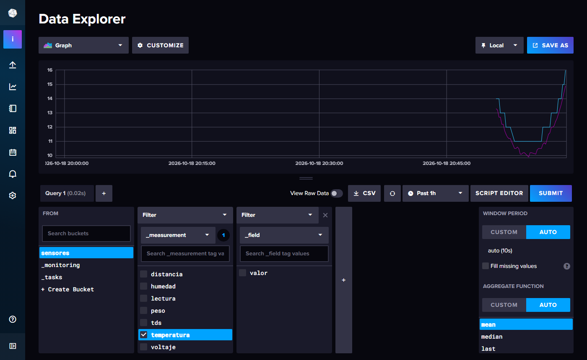
Task: Open the SCRIPT EDITOR
Action: click(499, 193)
